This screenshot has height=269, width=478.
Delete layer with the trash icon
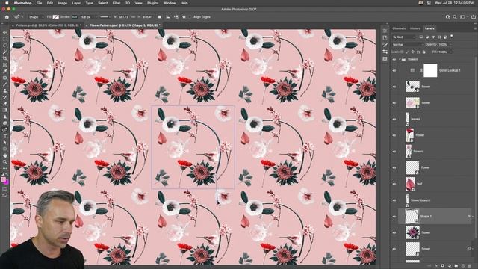(470, 266)
